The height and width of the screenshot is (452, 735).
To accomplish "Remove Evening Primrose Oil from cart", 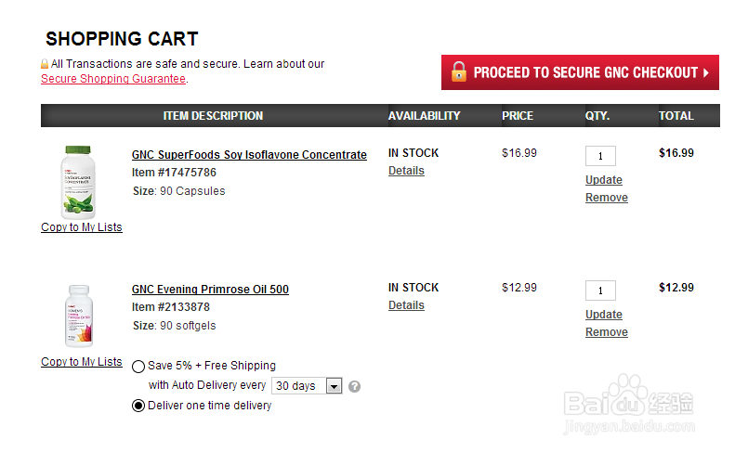I will [x=607, y=332].
